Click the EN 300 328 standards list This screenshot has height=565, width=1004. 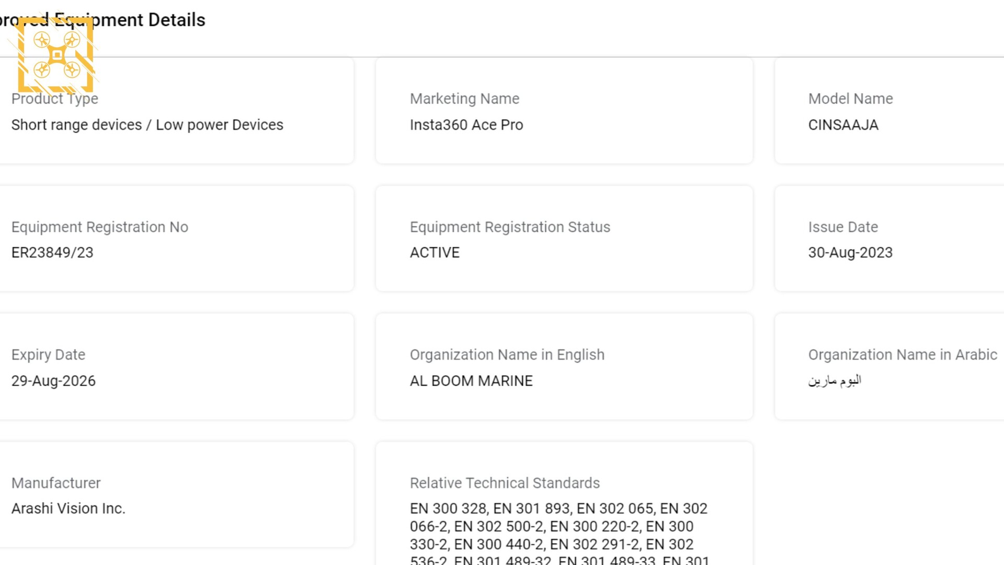(558, 526)
